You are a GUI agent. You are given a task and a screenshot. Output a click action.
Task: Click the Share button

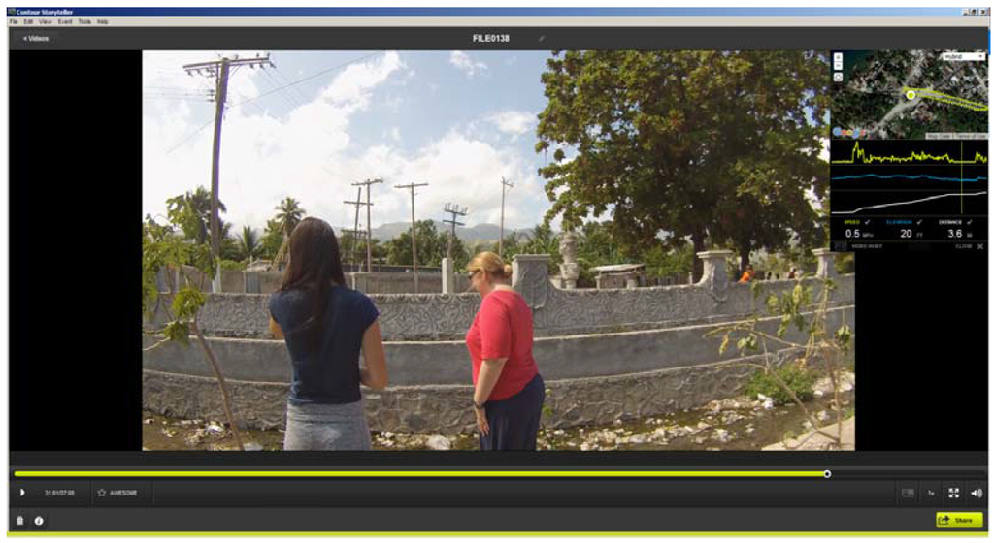(959, 520)
